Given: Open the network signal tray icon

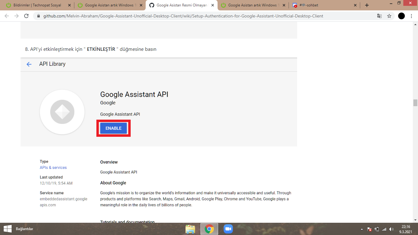Looking at the screenshot, I should (x=384, y=229).
